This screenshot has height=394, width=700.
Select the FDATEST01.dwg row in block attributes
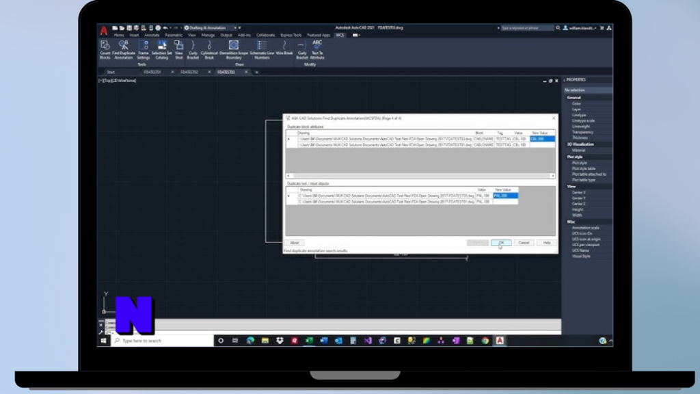pos(420,145)
